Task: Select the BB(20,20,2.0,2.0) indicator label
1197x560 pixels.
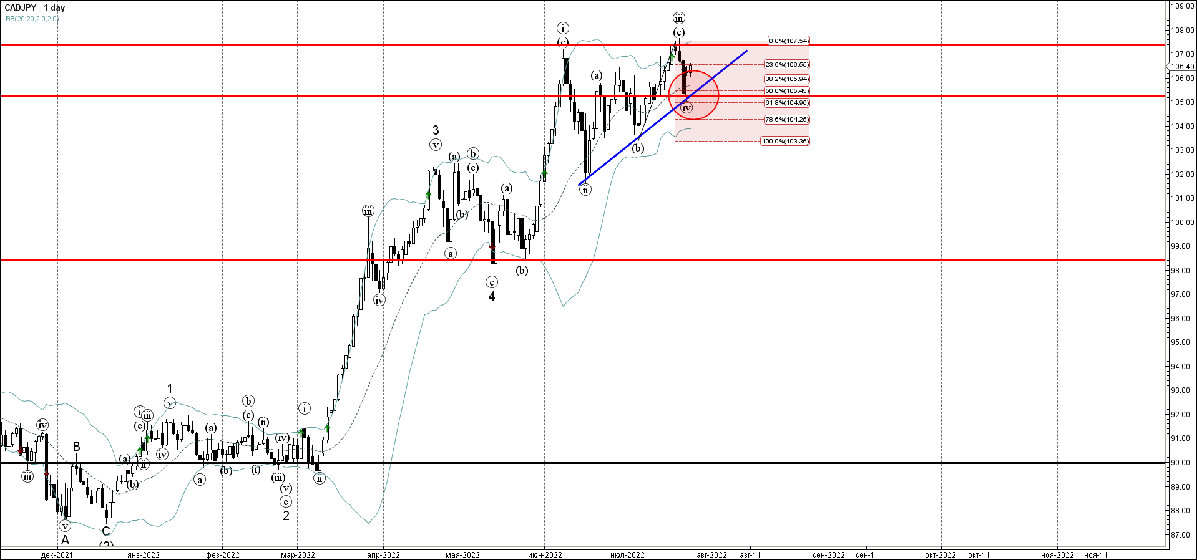Action: point(32,19)
